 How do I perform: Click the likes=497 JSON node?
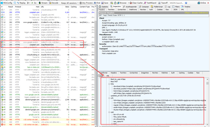click(114, 82)
